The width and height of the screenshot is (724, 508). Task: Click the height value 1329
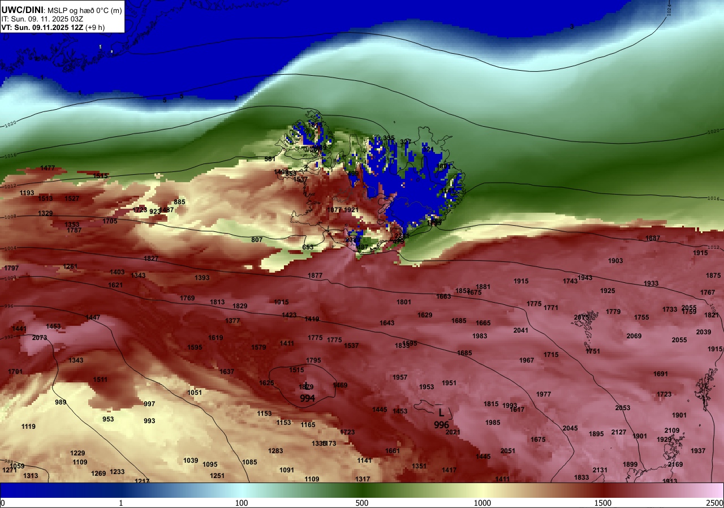tap(45, 213)
